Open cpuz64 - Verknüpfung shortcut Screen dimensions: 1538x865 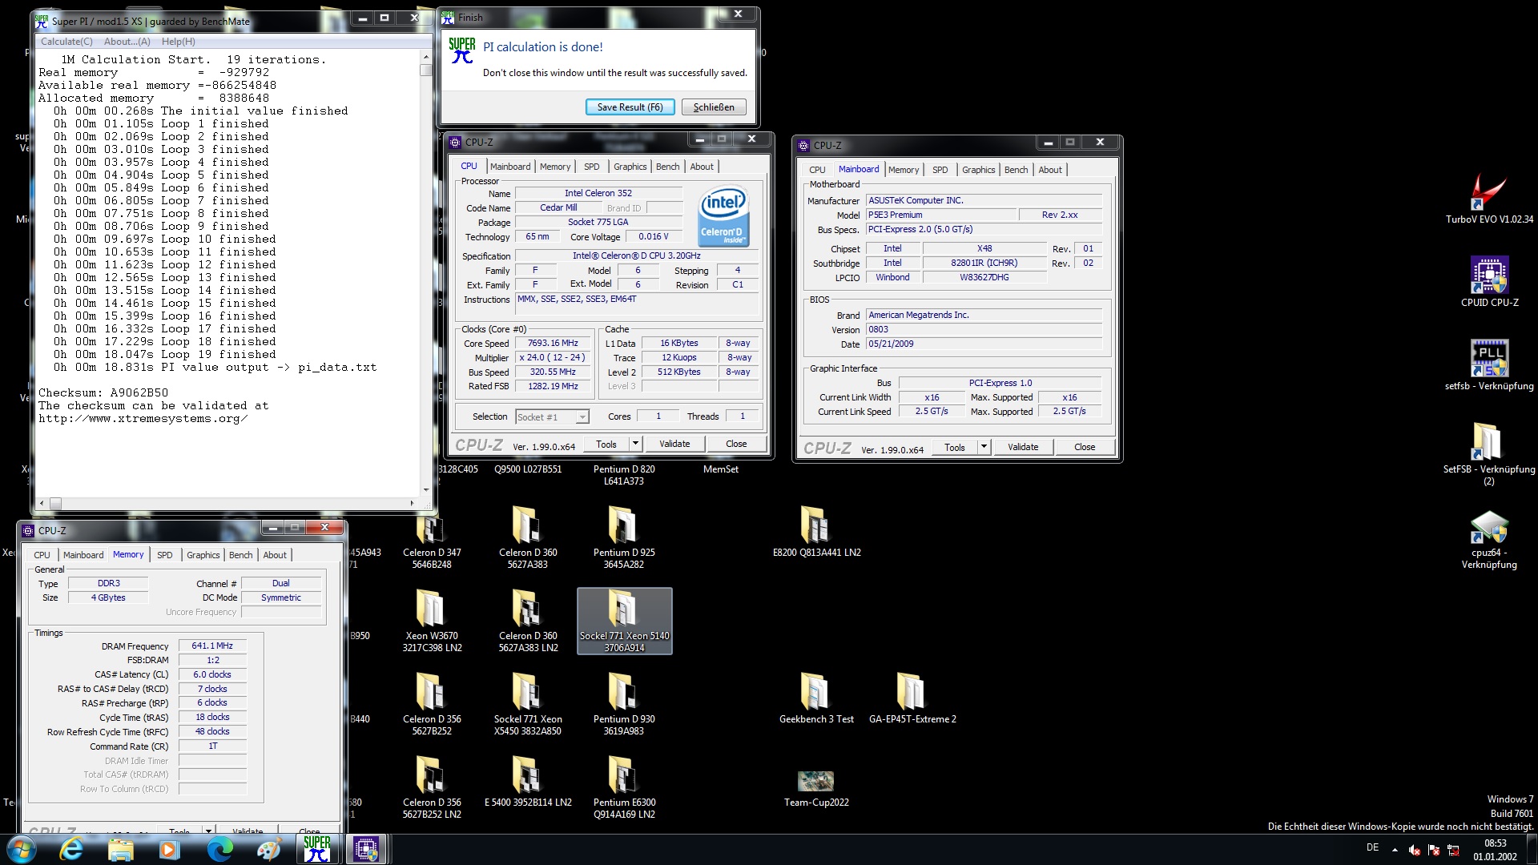pyautogui.click(x=1489, y=538)
